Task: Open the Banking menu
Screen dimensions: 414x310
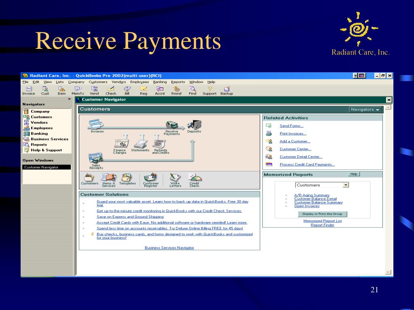Action: click(160, 82)
